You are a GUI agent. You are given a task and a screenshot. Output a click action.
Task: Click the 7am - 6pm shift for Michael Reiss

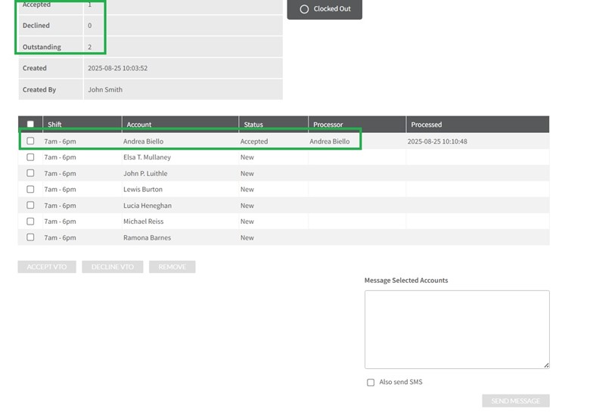click(x=61, y=221)
